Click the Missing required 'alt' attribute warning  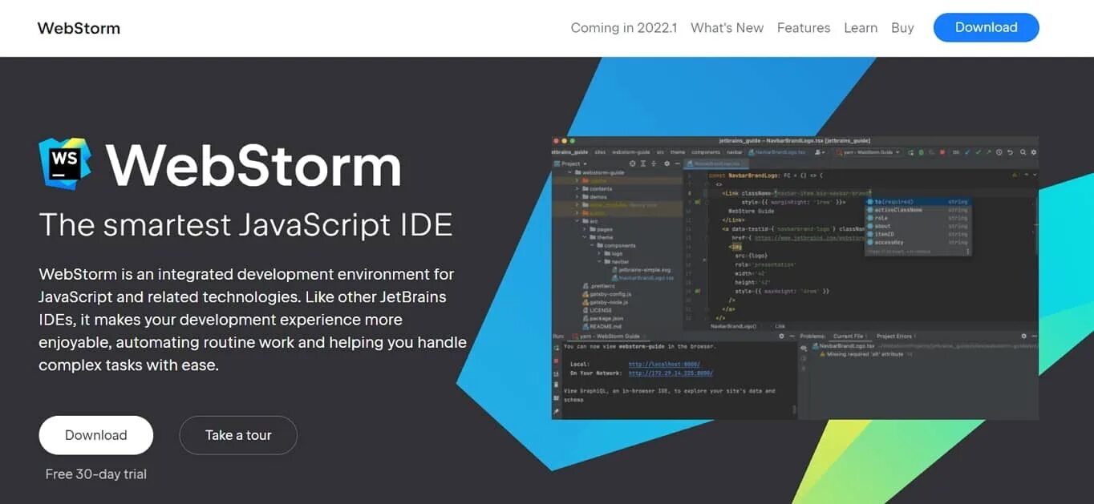pyautogui.click(x=865, y=354)
